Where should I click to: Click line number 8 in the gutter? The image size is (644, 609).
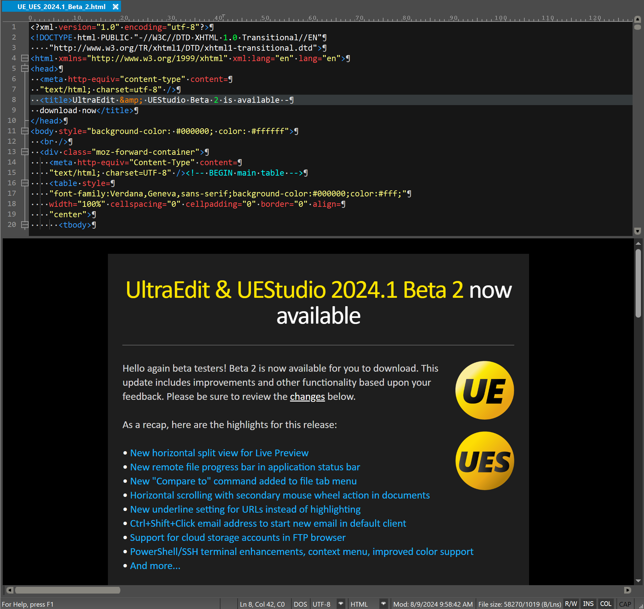pyautogui.click(x=14, y=100)
